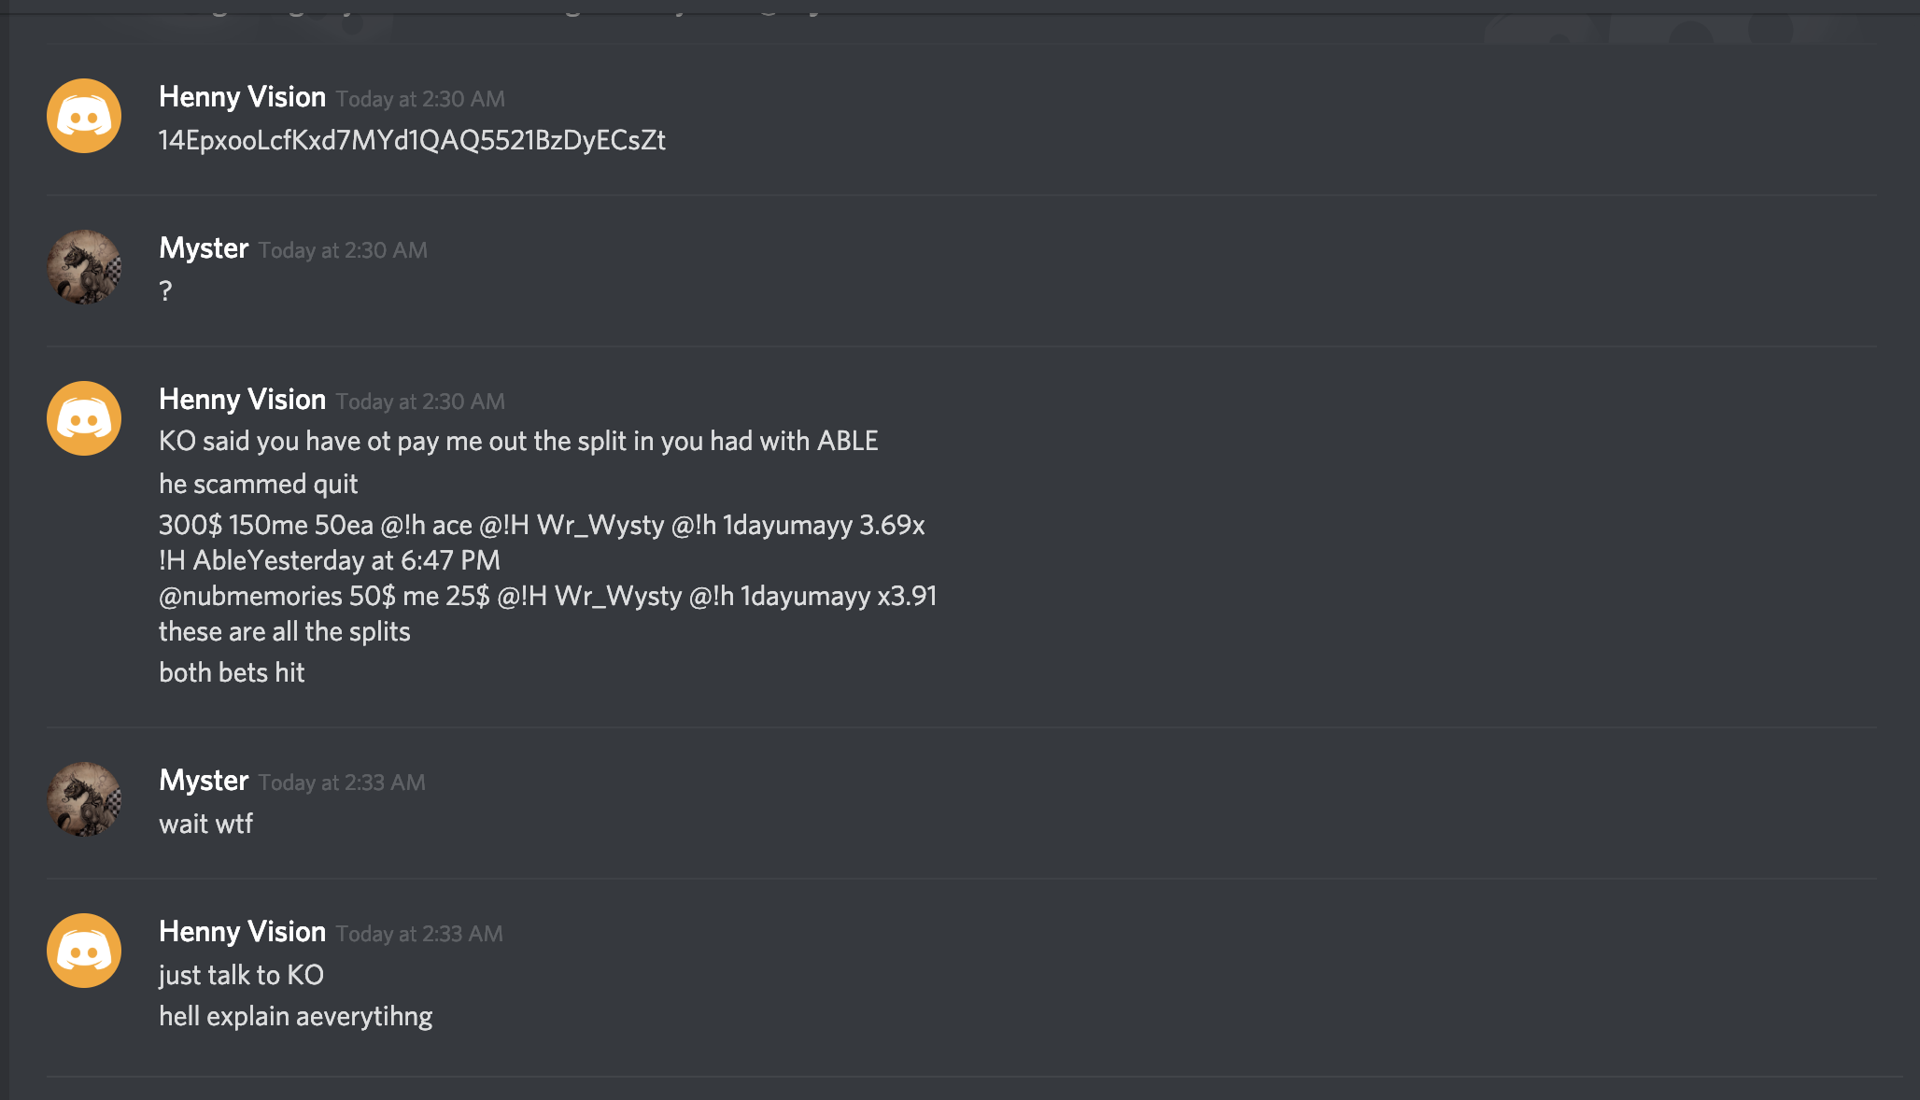The height and width of the screenshot is (1100, 1920).
Task: Click the address text 14EpxooLcfKxd7MYd1QAQ5521BzDyECsZt
Action: point(412,140)
